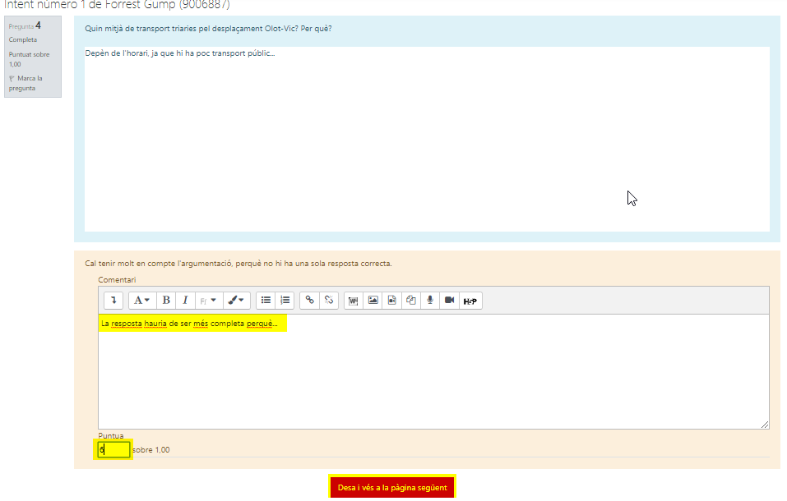Record audio with the microphone icon
This screenshot has height=501, width=787.
pyautogui.click(x=430, y=301)
